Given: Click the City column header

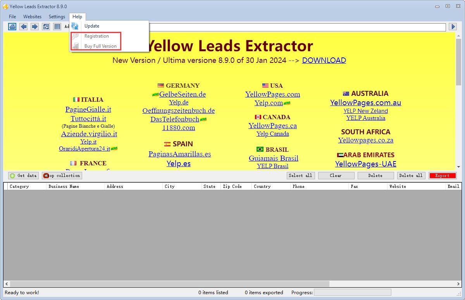Looking at the screenshot, I should coord(182,187).
